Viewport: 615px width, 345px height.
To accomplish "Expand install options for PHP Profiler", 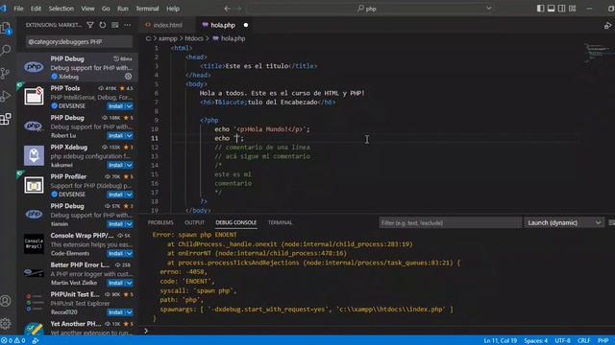I will (129, 195).
